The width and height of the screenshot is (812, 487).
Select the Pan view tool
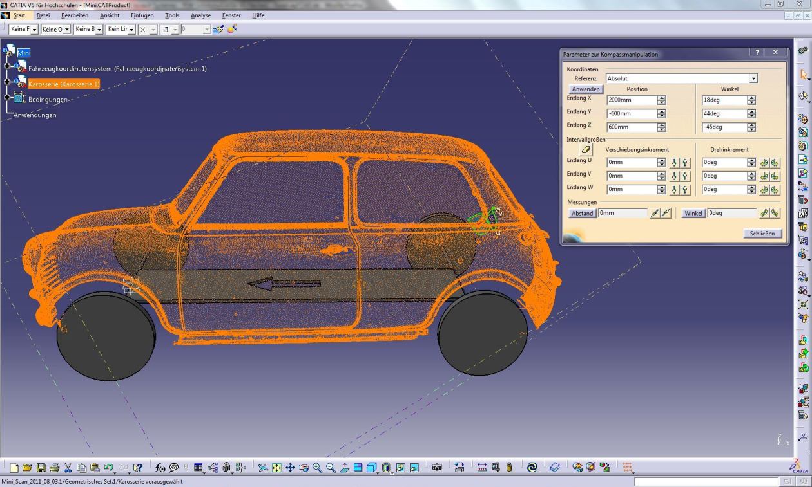pos(290,468)
